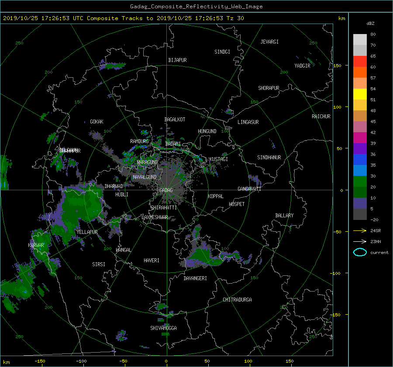Click the BADAMI label
The height and width of the screenshot is (367, 393).
[x=173, y=144]
